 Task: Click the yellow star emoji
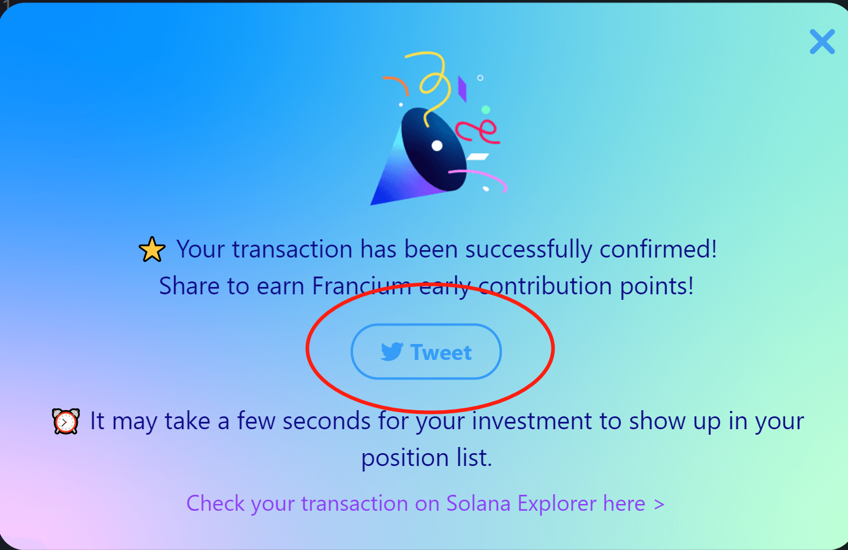pyautogui.click(x=152, y=250)
